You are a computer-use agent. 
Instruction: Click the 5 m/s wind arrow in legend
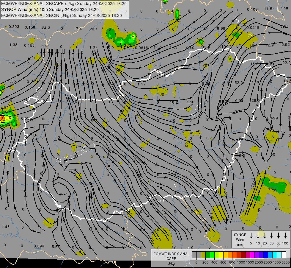(x=251, y=236)
